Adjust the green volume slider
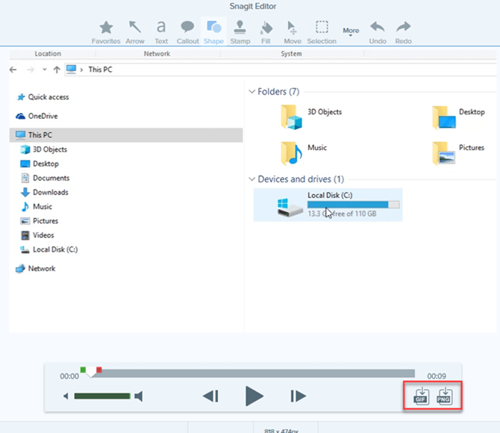The width and height of the screenshot is (500, 433). pos(102,396)
